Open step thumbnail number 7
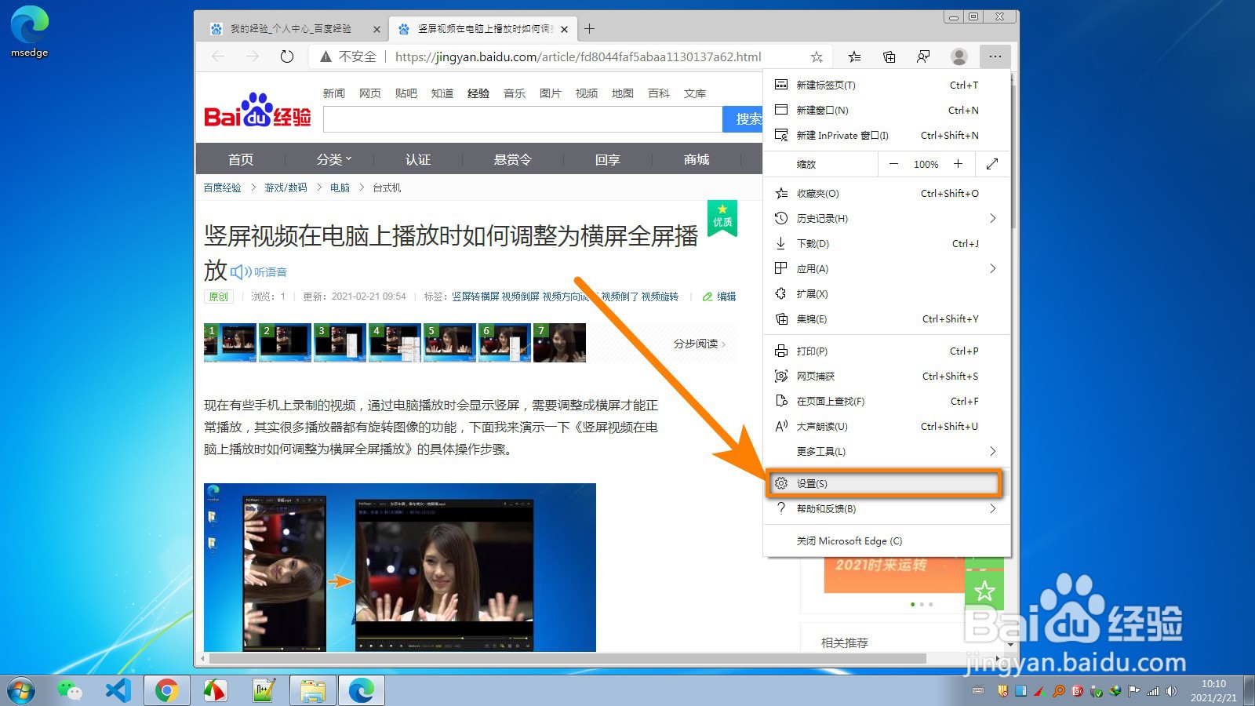The image size is (1255, 706). pyautogui.click(x=559, y=343)
